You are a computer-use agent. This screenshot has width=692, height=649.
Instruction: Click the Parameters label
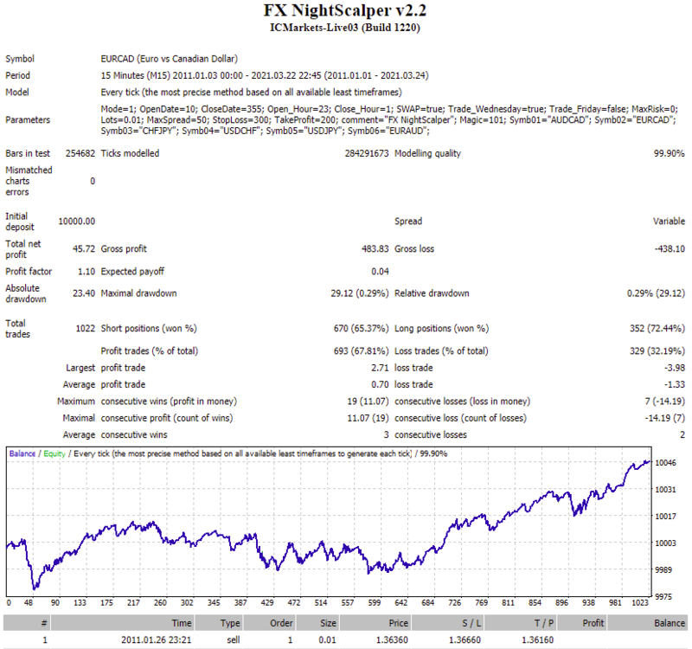[28, 119]
